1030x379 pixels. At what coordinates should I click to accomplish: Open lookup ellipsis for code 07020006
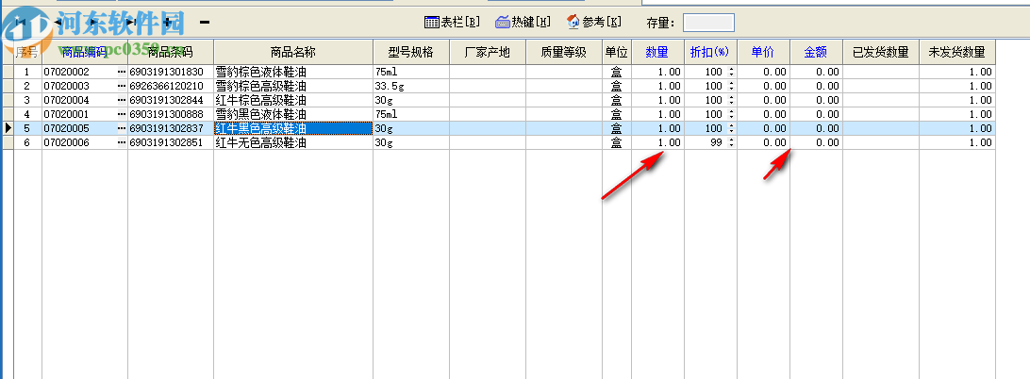pyautogui.click(x=122, y=142)
